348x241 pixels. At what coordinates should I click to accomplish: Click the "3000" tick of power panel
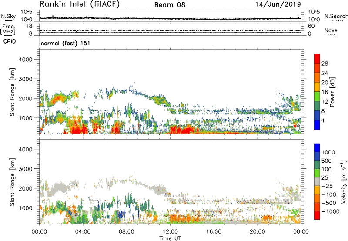[25, 79]
